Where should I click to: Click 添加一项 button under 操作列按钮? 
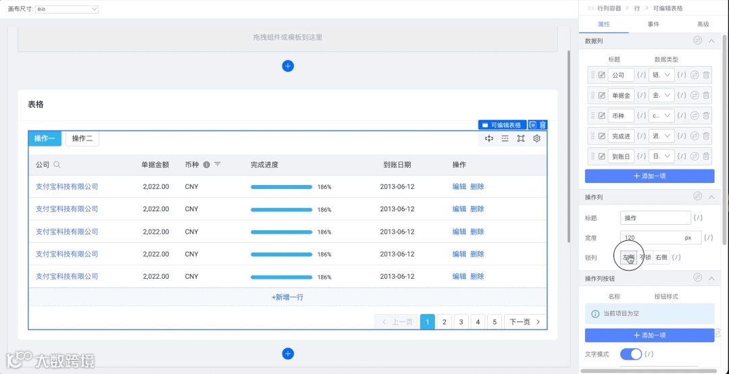649,336
